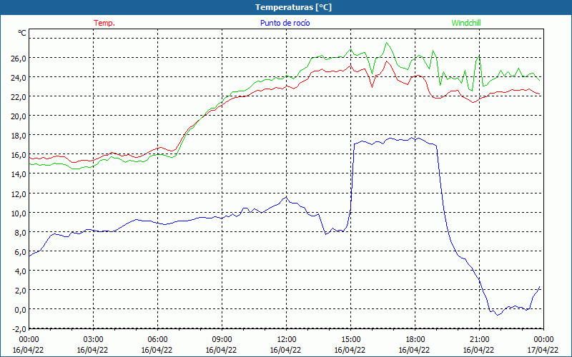Click the 17/04/22 date label
Image resolution: width=572 pixels, height=357 pixels.
[x=543, y=350]
